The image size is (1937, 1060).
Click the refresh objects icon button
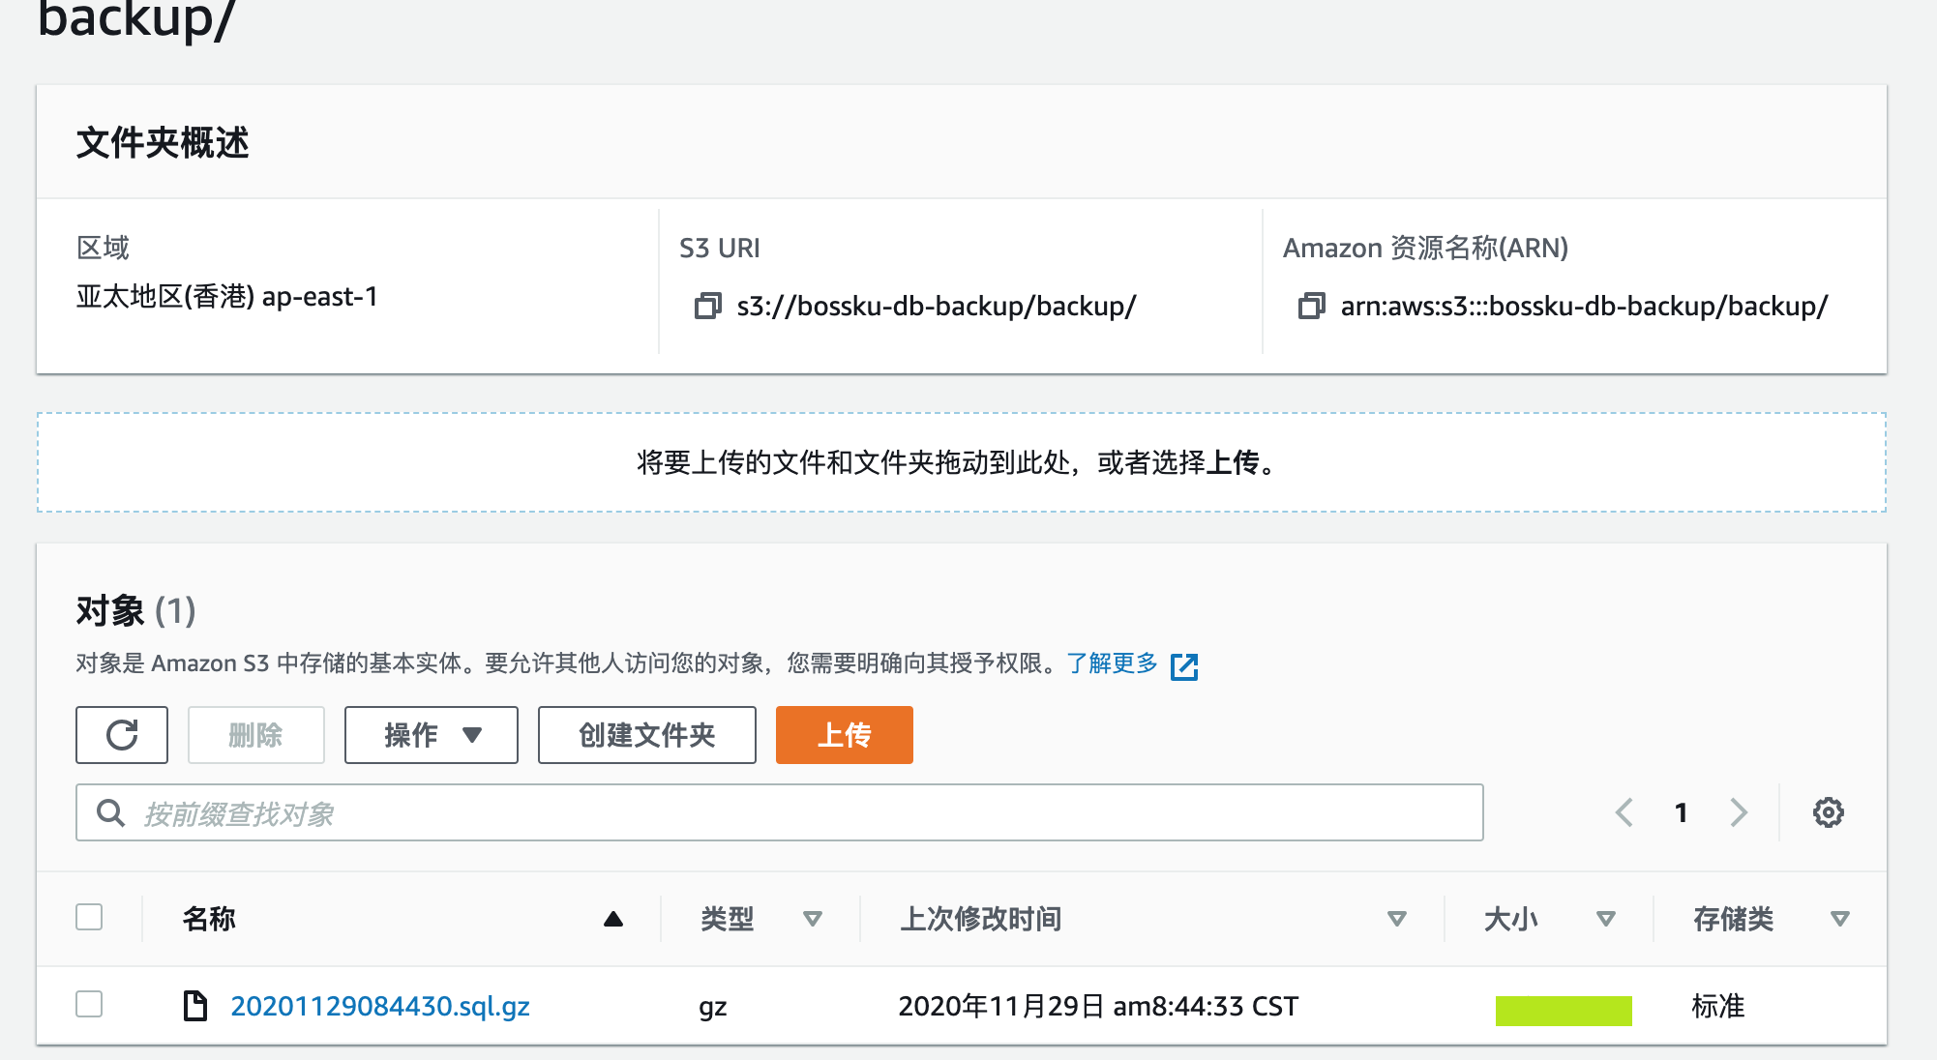[122, 735]
